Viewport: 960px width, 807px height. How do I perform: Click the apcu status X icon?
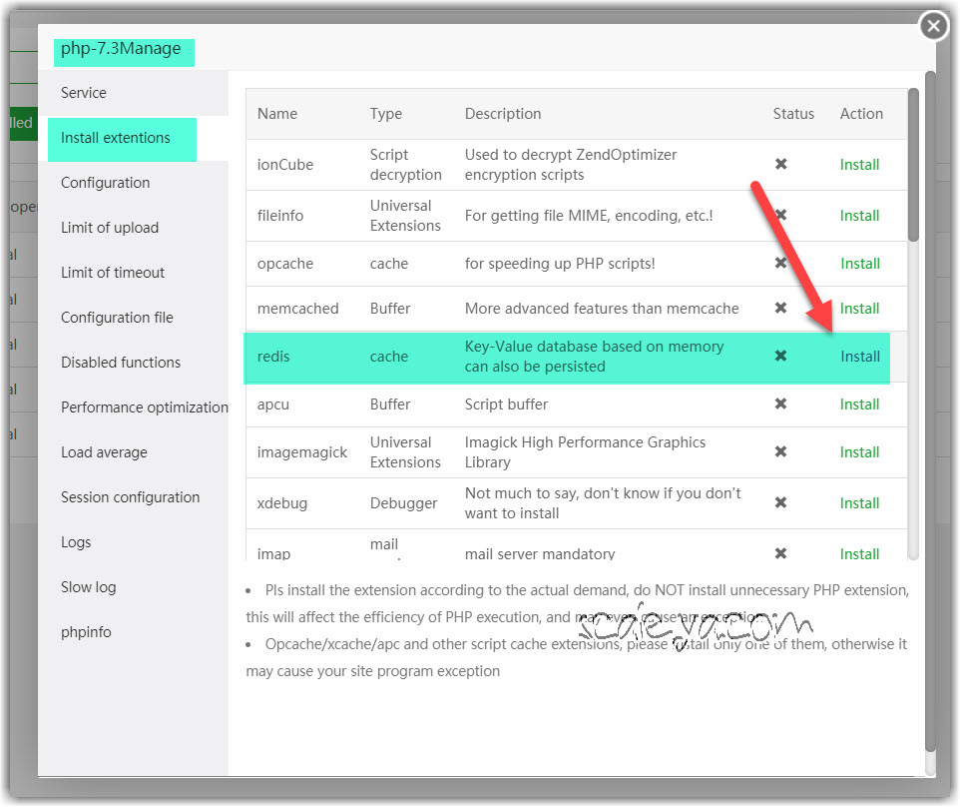point(781,404)
